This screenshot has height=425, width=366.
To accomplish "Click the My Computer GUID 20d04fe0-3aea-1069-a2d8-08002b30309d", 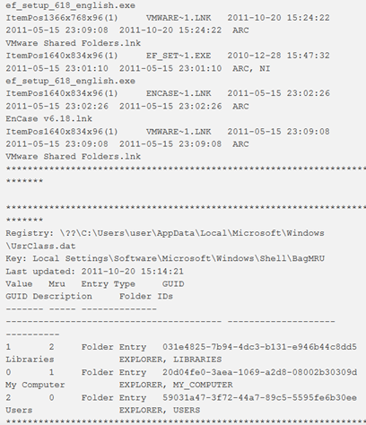I will click(x=259, y=372).
